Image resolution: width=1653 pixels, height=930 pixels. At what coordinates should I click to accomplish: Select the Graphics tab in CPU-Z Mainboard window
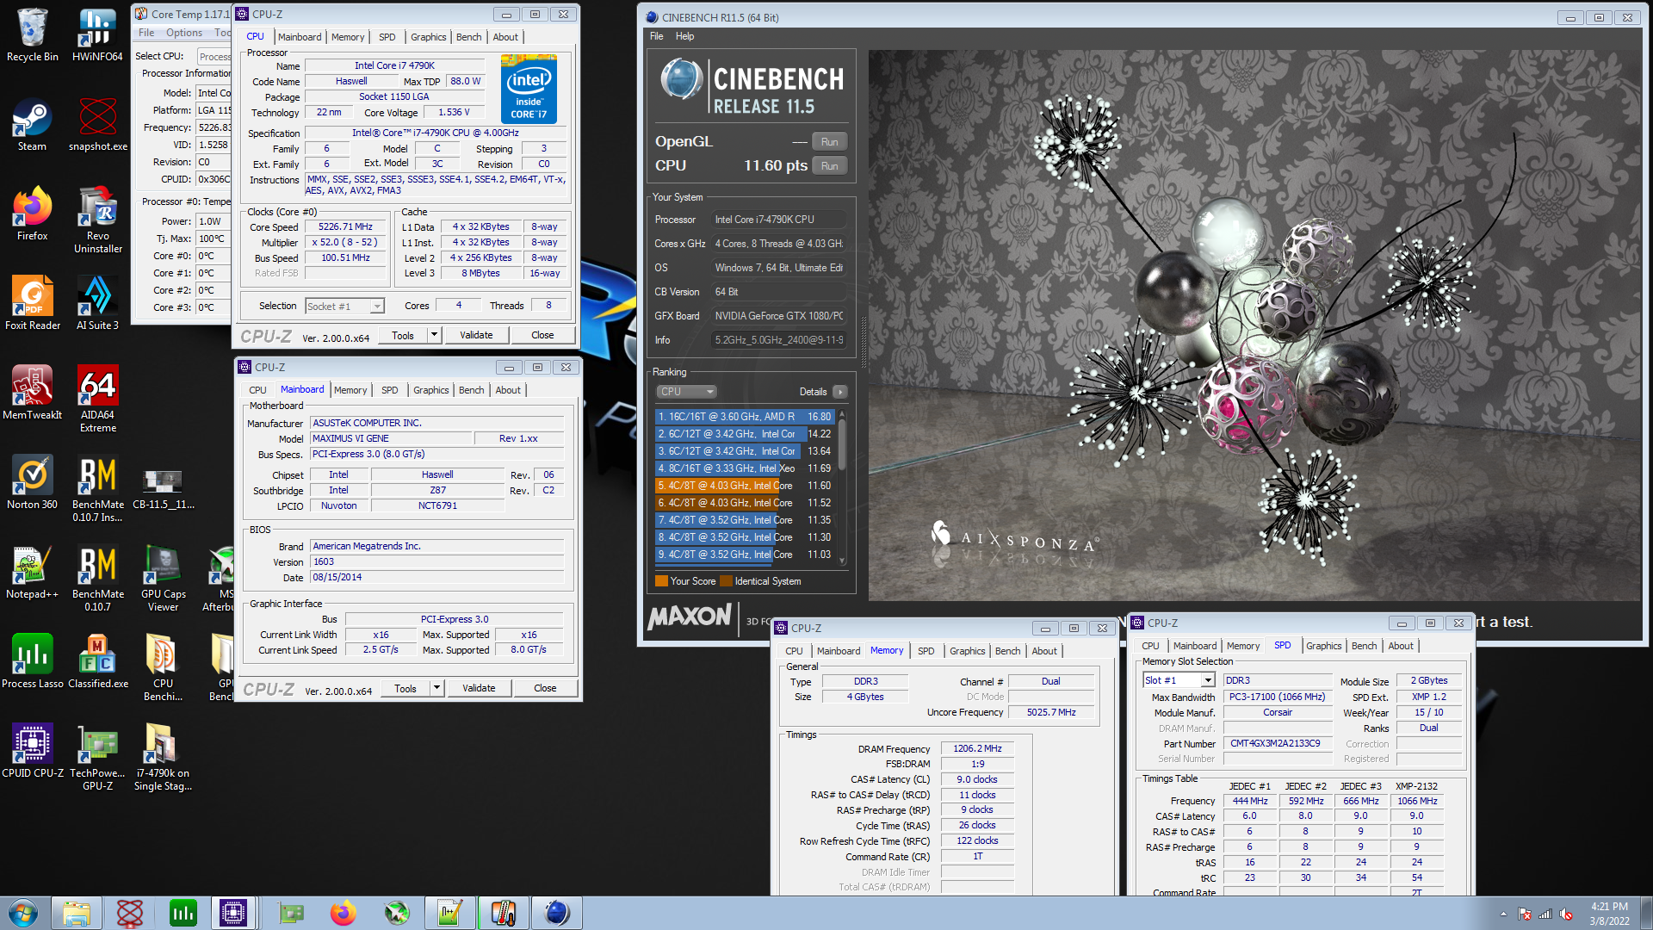coord(430,390)
